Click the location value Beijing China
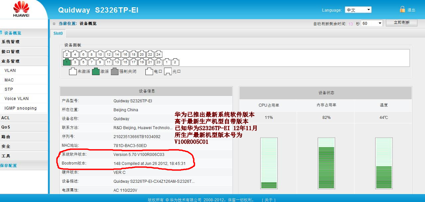Viewport: 425px width, 202px height. (126, 110)
